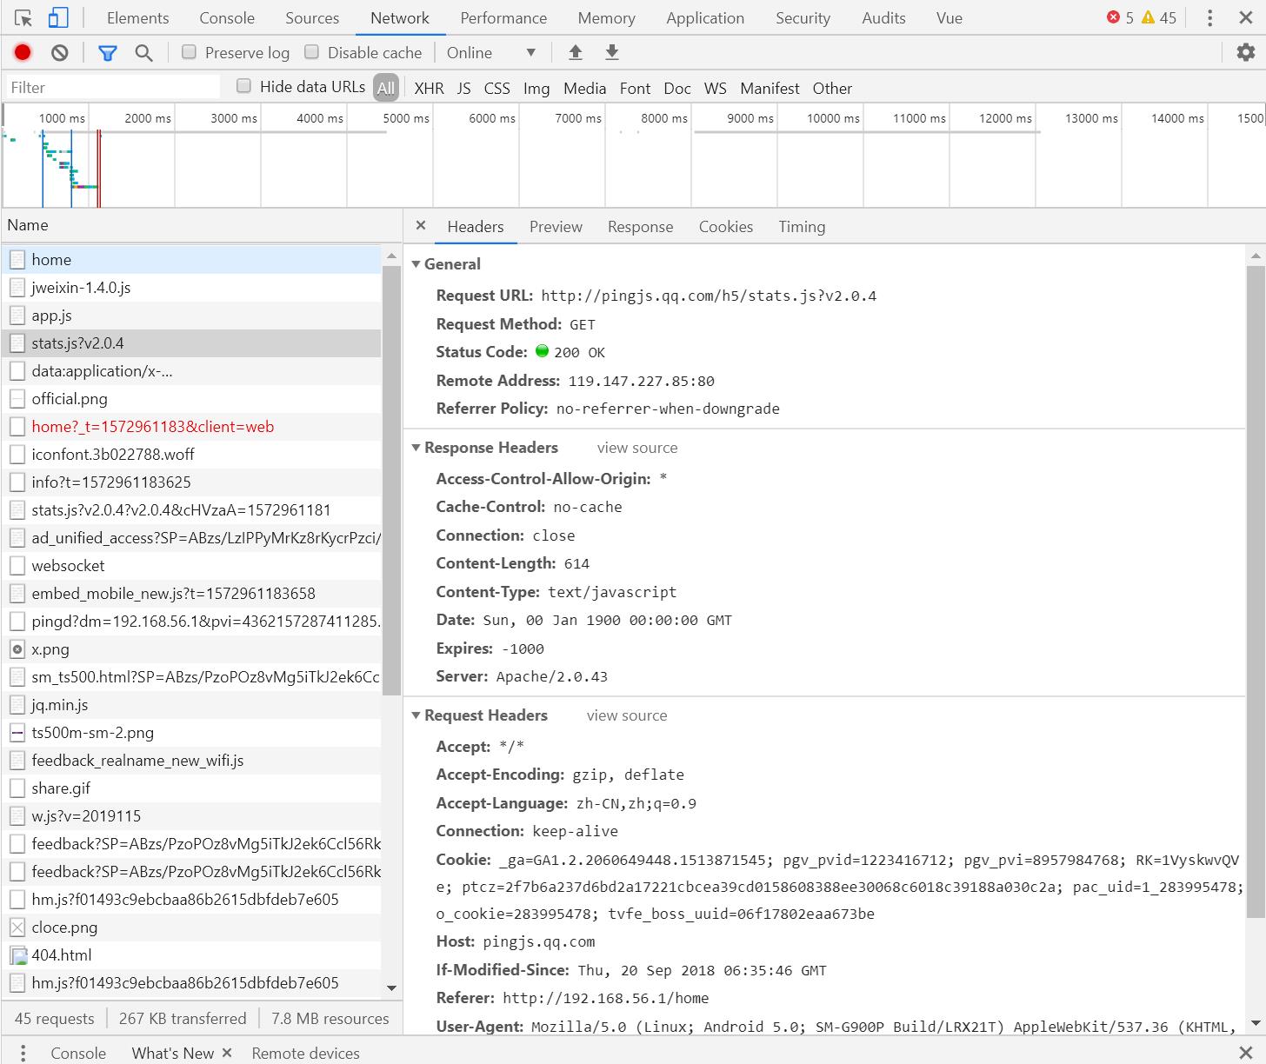Click the Filter text input
This screenshot has height=1064, width=1266.
tap(113, 88)
